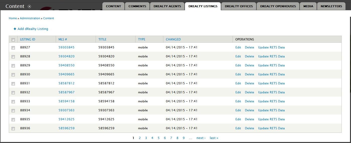Sort table by Changed column
The width and height of the screenshot is (351, 143).
click(173, 39)
